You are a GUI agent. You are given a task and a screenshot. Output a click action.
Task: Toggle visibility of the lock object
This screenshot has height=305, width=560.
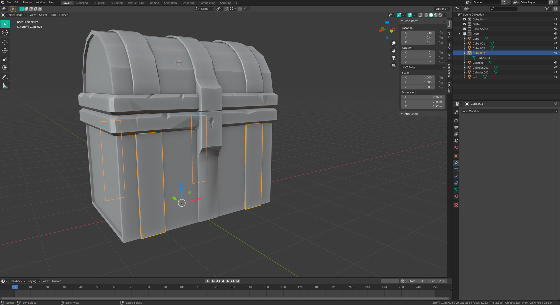point(556,77)
